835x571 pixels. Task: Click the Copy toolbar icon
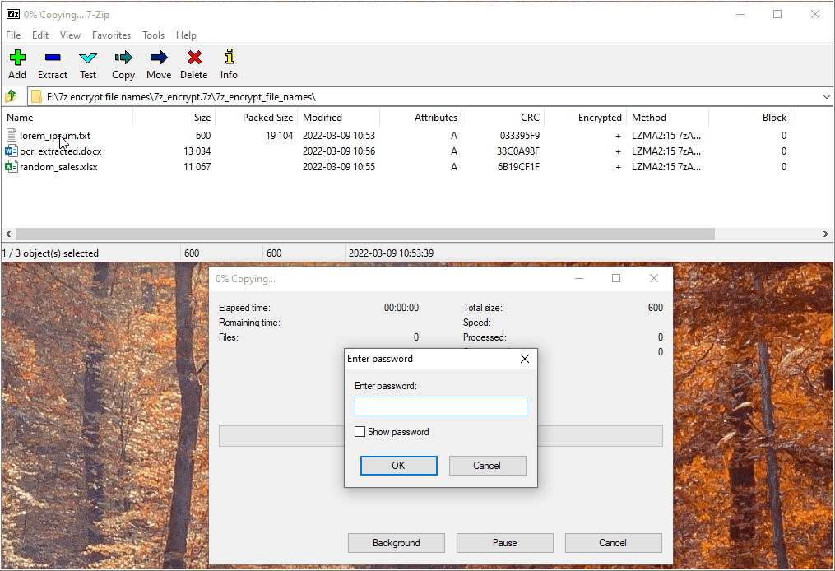(x=123, y=58)
